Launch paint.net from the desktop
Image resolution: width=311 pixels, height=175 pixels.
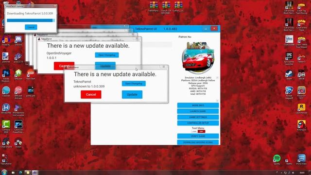coord(6,57)
